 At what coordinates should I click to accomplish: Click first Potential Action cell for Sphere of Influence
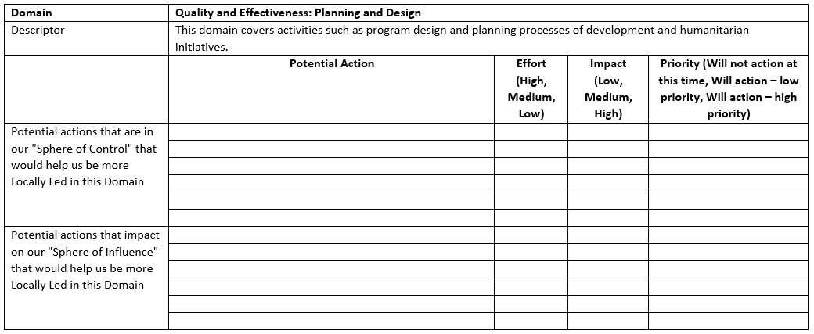pyautogui.click(x=331, y=235)
